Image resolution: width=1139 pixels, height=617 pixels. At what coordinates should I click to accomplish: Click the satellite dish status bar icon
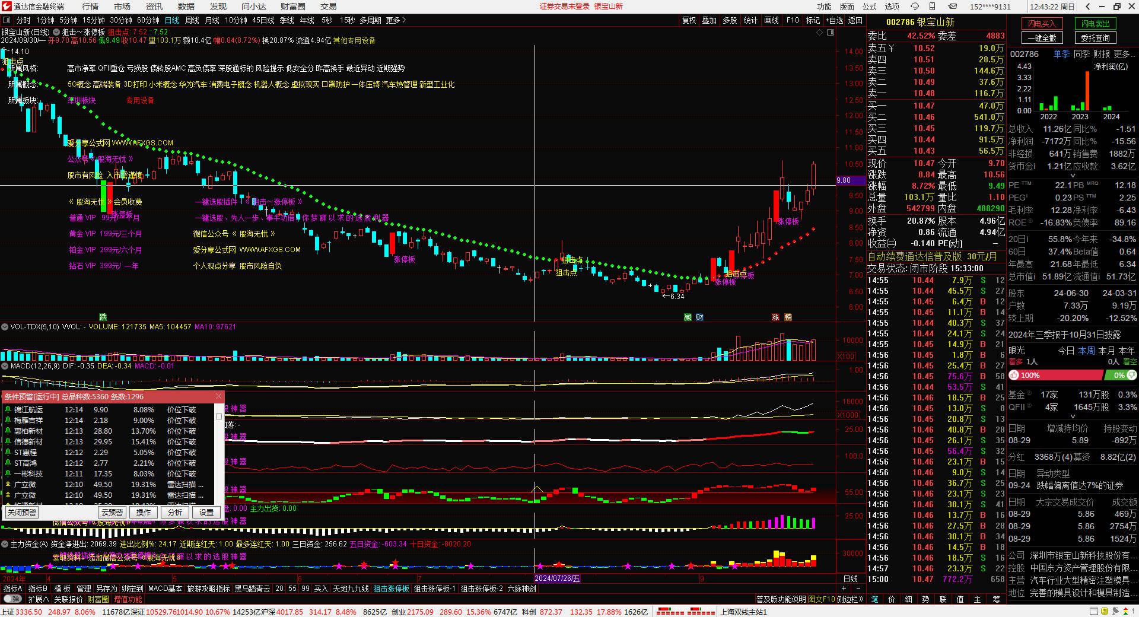[x=1115, y=611]
